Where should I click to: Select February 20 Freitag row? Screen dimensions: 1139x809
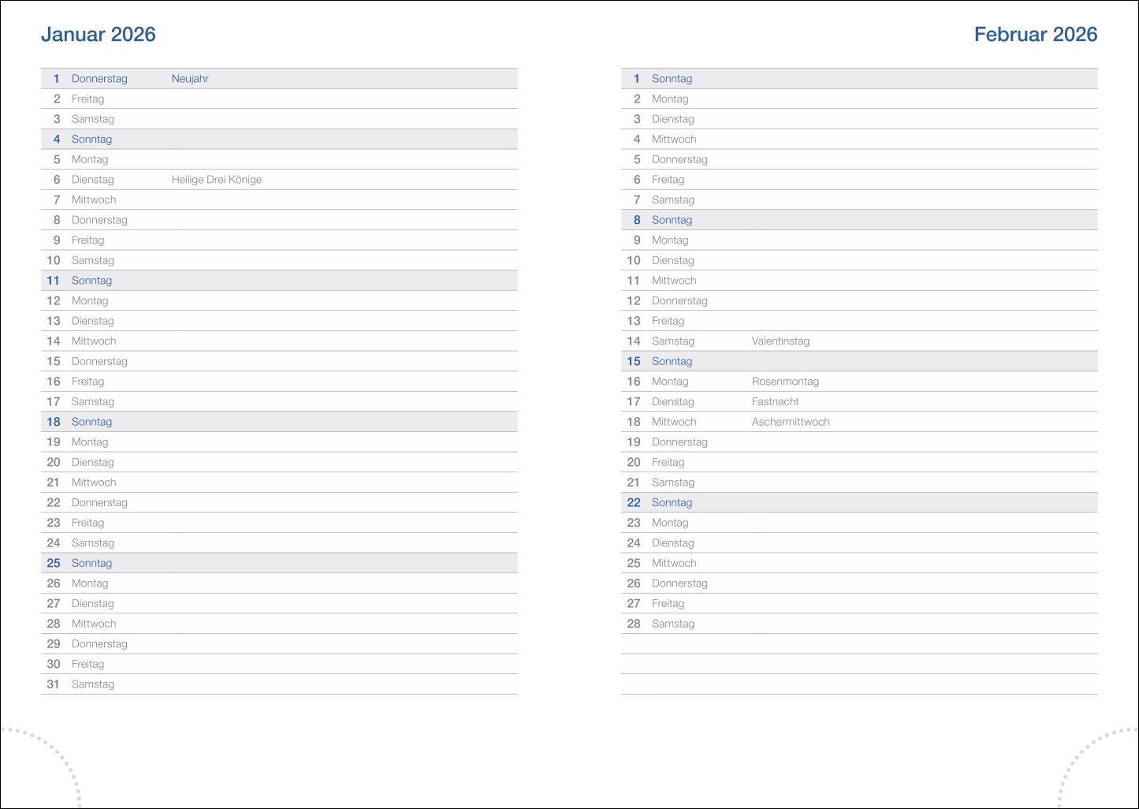(x=859, y=462)
